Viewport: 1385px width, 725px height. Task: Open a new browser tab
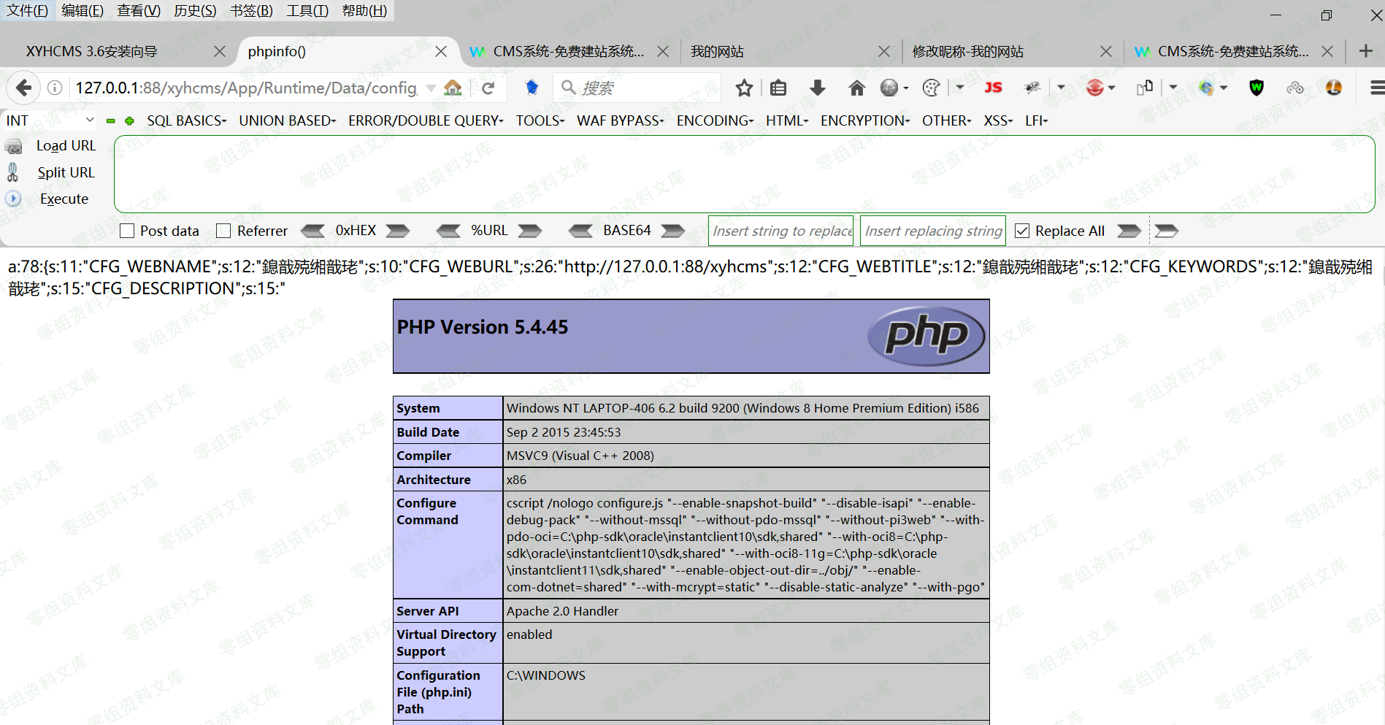point(1366,51)
